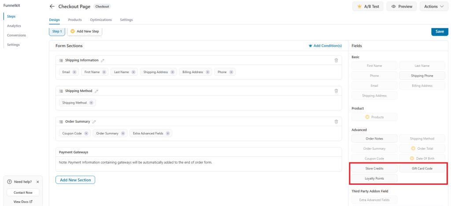Click the back arrow beside Checkout Page
This screenshot has height=206, width=451.
coord(52,6)
